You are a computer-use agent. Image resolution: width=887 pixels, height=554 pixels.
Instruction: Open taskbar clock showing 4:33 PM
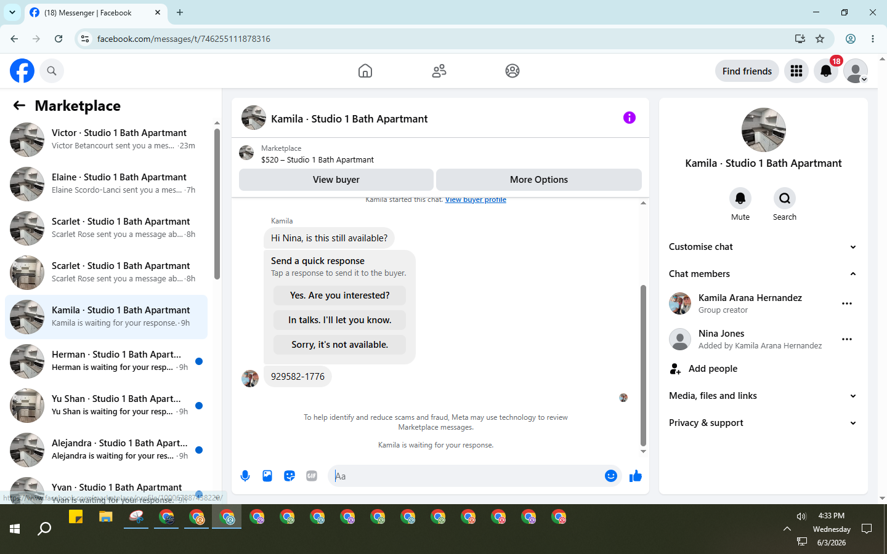tap(832, 529)
